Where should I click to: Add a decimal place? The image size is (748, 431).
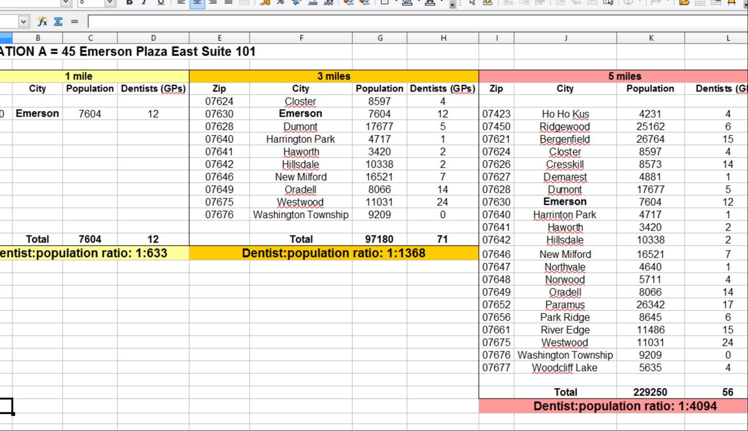(313, 3)
